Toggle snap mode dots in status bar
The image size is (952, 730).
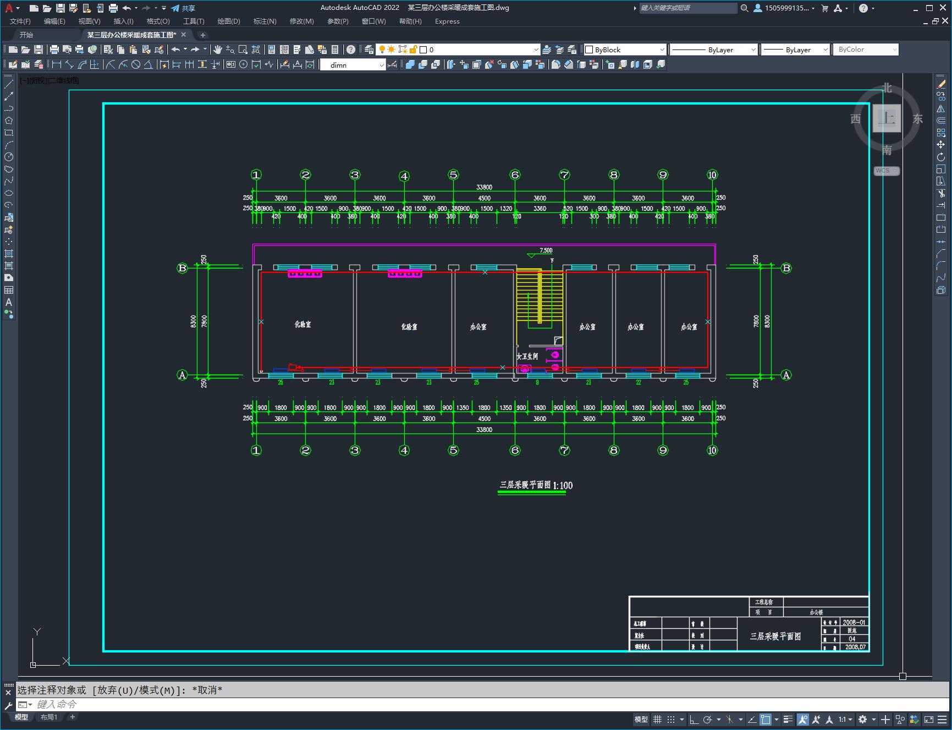coord(670,719)
